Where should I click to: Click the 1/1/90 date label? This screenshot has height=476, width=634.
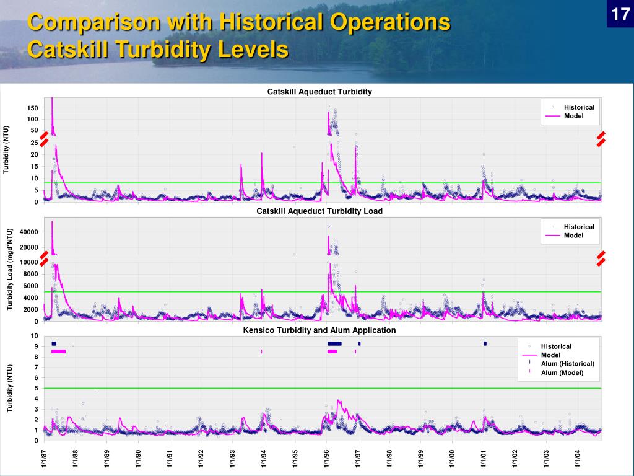[x=138, y=459]
